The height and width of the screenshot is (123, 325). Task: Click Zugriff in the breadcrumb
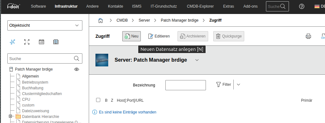coord(215,20)
